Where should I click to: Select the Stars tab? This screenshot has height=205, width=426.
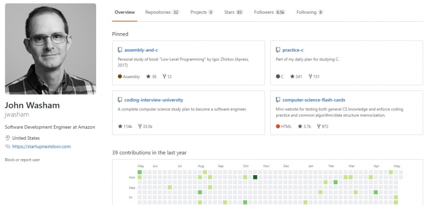point(233,12)
